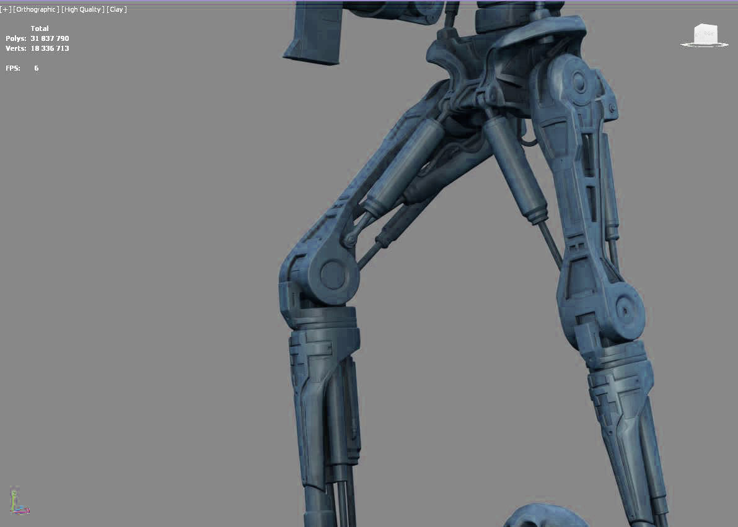Select the Polys count value 31 837 790

(50, 38)
